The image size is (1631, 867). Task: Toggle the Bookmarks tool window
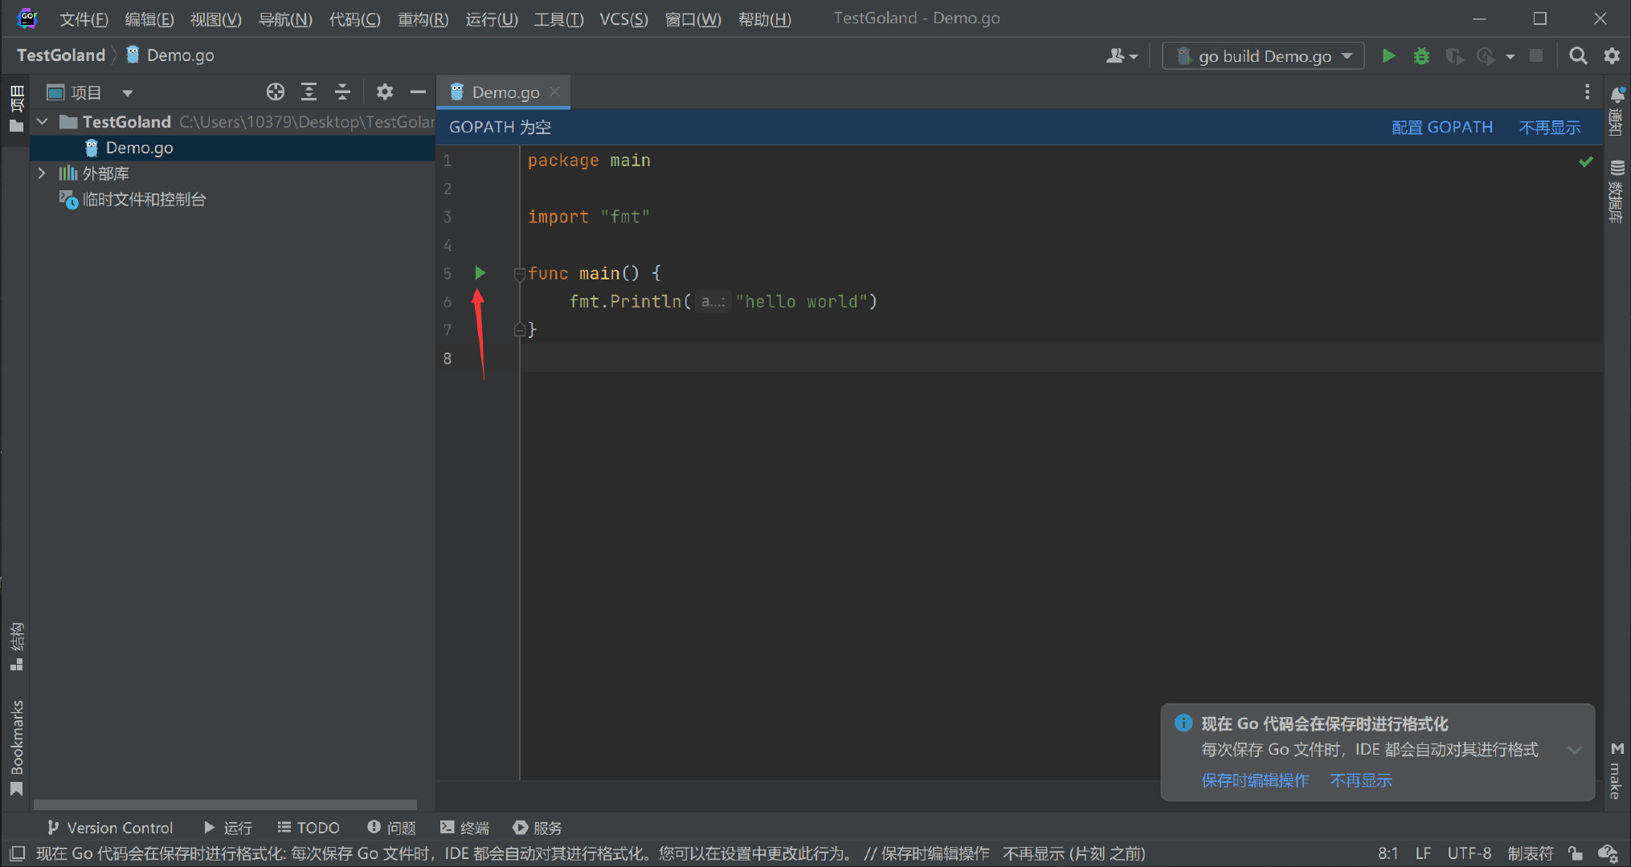click(17, 748)
